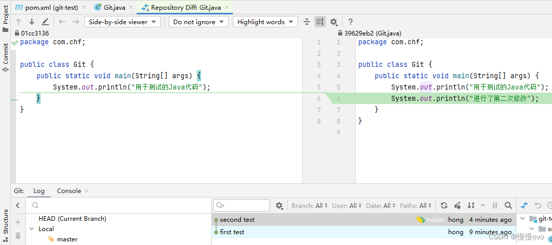This screenshot has width=552, height=245.
Task: Click show diff icon in changes panel
Action: coord(524,205)
